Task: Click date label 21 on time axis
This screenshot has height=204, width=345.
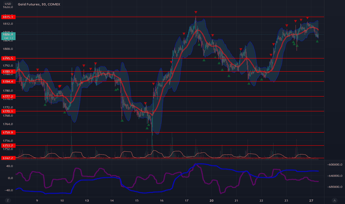Action: coord(236,200)
